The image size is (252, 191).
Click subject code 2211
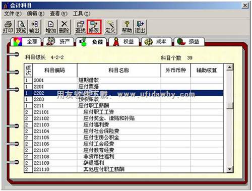pyautogui.click(x=39, y=106)
